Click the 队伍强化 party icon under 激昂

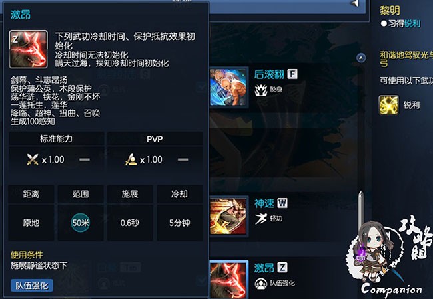(261, 284)
